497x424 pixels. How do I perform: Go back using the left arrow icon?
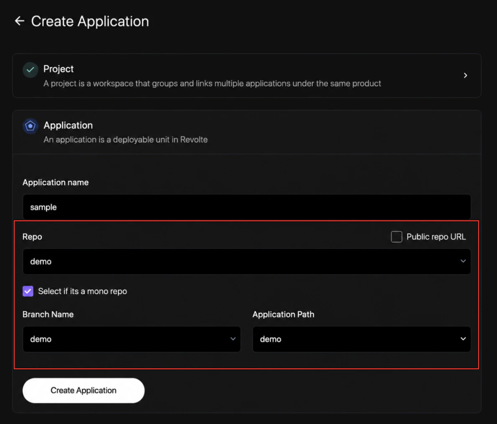point(20,21)
